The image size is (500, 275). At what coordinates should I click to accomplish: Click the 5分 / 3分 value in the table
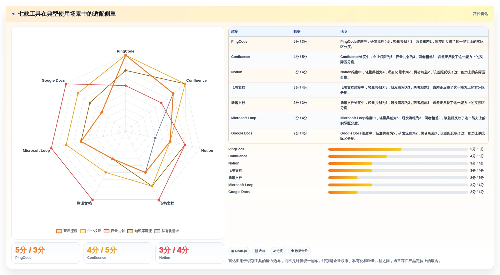coord(300,42)
